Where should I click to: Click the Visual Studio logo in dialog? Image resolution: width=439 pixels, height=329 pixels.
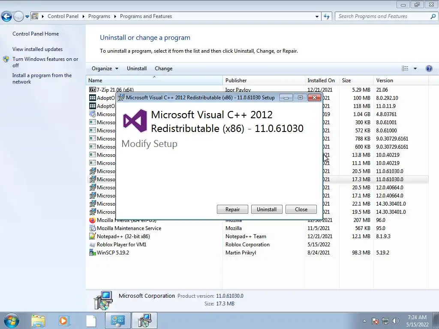(135, 121)
